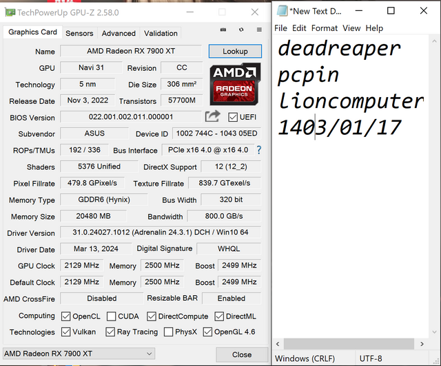Click the refresh icon in GPU-Z
Screen dimensions: 441x366
click(241, 30)
